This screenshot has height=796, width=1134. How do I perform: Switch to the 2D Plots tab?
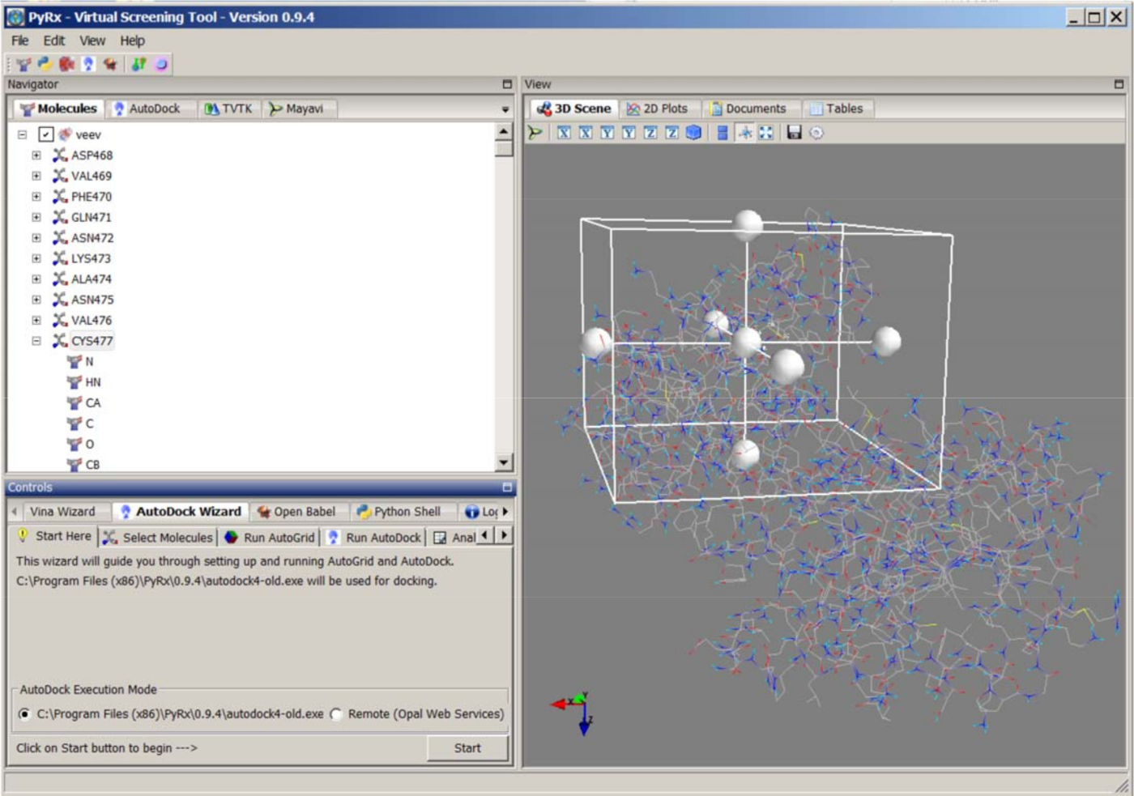click(657, 109)
